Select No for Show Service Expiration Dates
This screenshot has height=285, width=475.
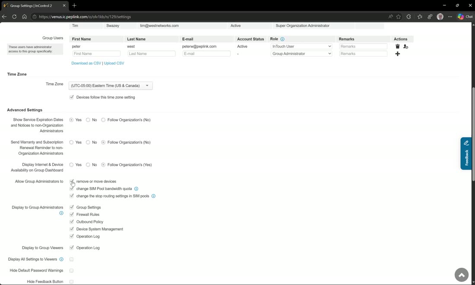click(x=88, y=120)
